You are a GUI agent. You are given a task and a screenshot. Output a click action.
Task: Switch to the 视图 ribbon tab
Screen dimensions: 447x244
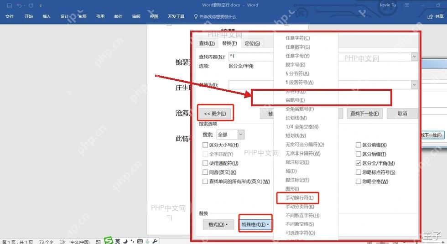[x=154, y=16]
